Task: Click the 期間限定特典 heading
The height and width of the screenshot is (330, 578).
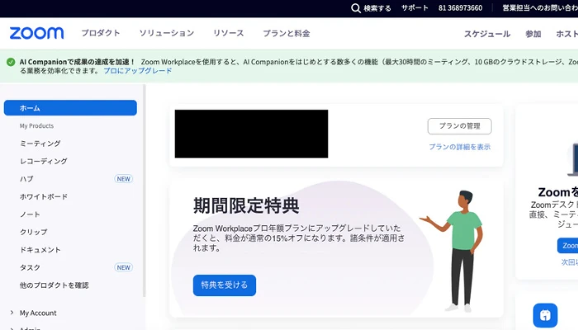Action: (x=246, y=205)
